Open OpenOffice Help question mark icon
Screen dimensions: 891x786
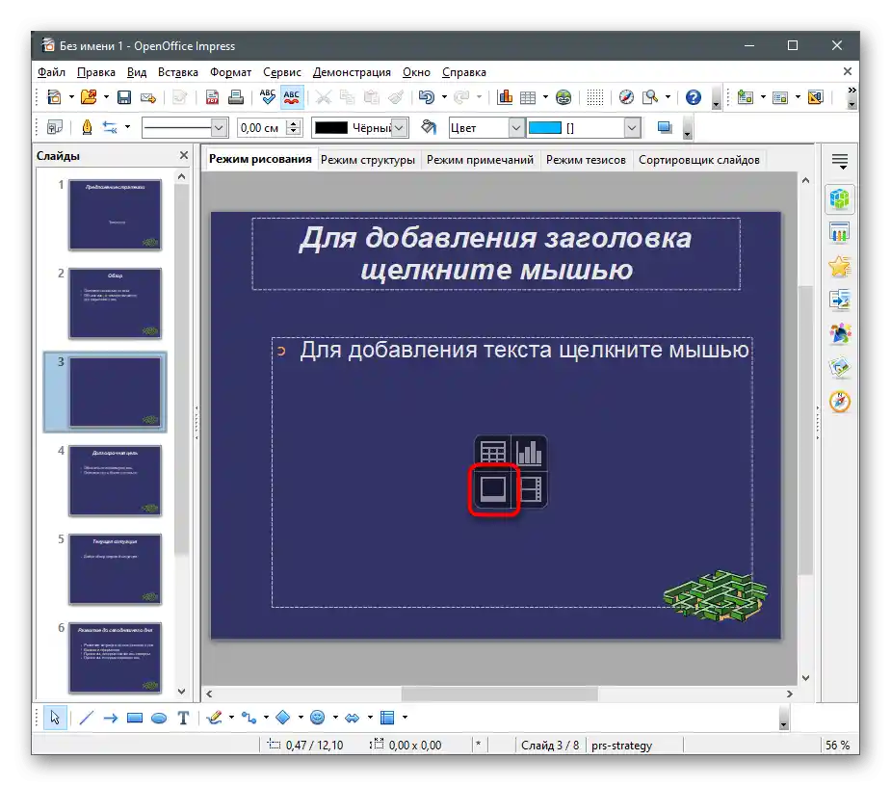pos(694,97)
